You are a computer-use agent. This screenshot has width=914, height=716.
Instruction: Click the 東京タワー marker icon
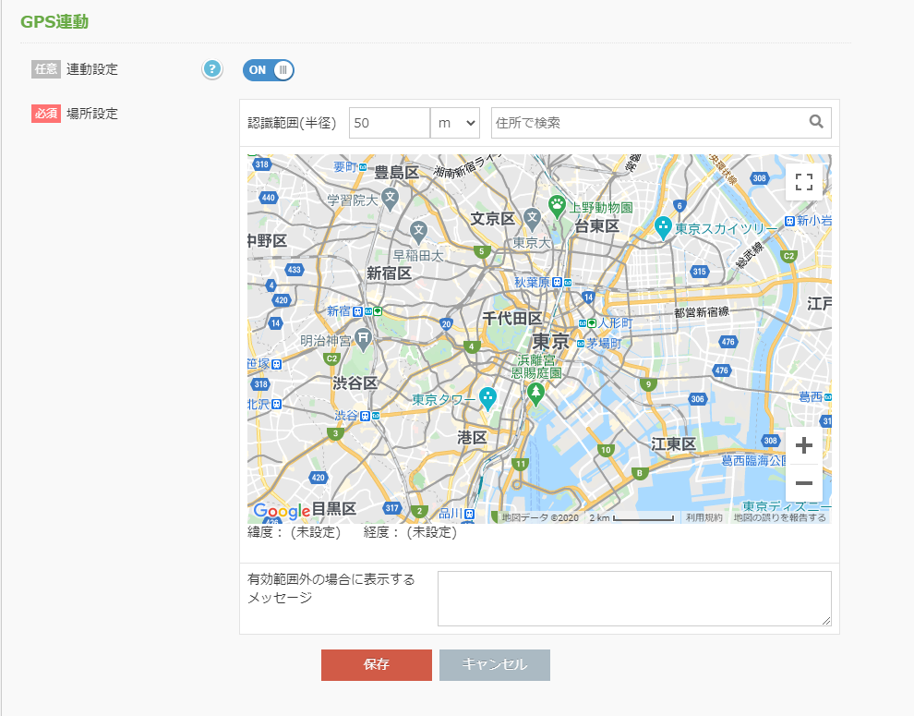point(487,398)
